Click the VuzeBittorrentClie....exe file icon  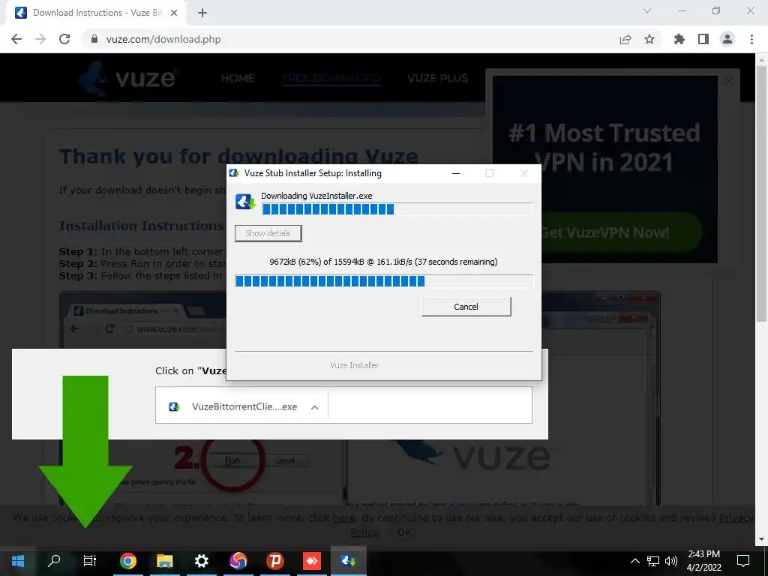pos(174,406)
